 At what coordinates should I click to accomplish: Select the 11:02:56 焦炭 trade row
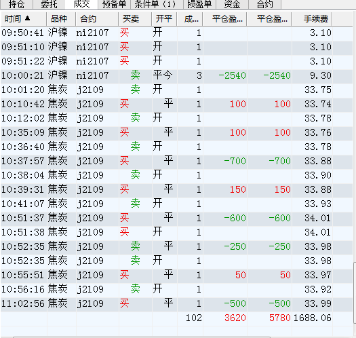(176, 303)
